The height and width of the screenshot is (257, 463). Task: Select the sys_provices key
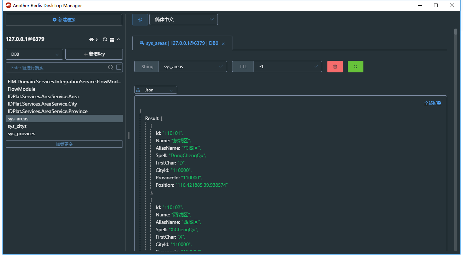(64, 133)
